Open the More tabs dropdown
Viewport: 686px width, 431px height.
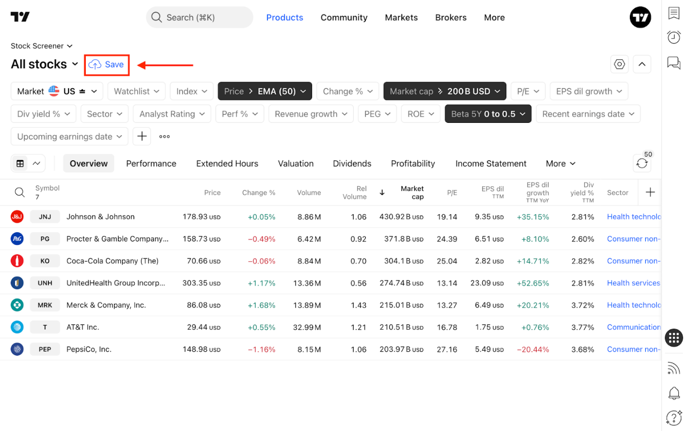[x=560, y=164]
